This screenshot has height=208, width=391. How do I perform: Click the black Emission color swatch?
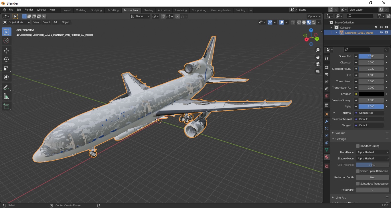[x=371, y=94]
